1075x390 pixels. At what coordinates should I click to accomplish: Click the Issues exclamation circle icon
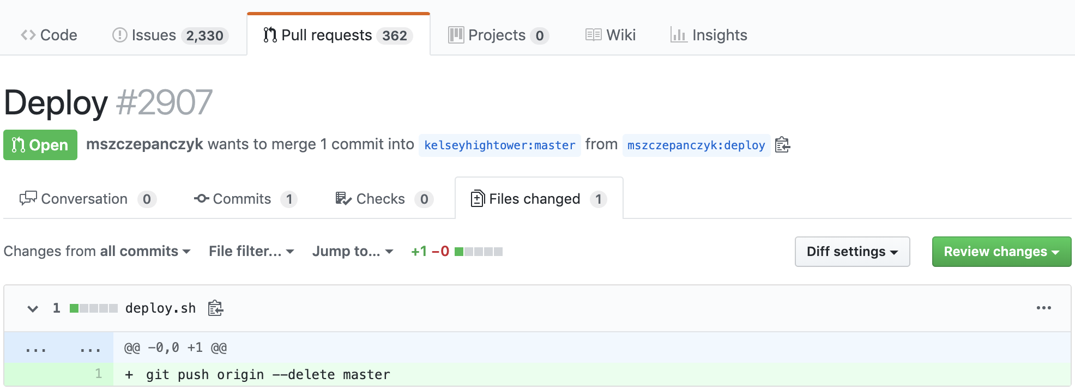[119, 35]
